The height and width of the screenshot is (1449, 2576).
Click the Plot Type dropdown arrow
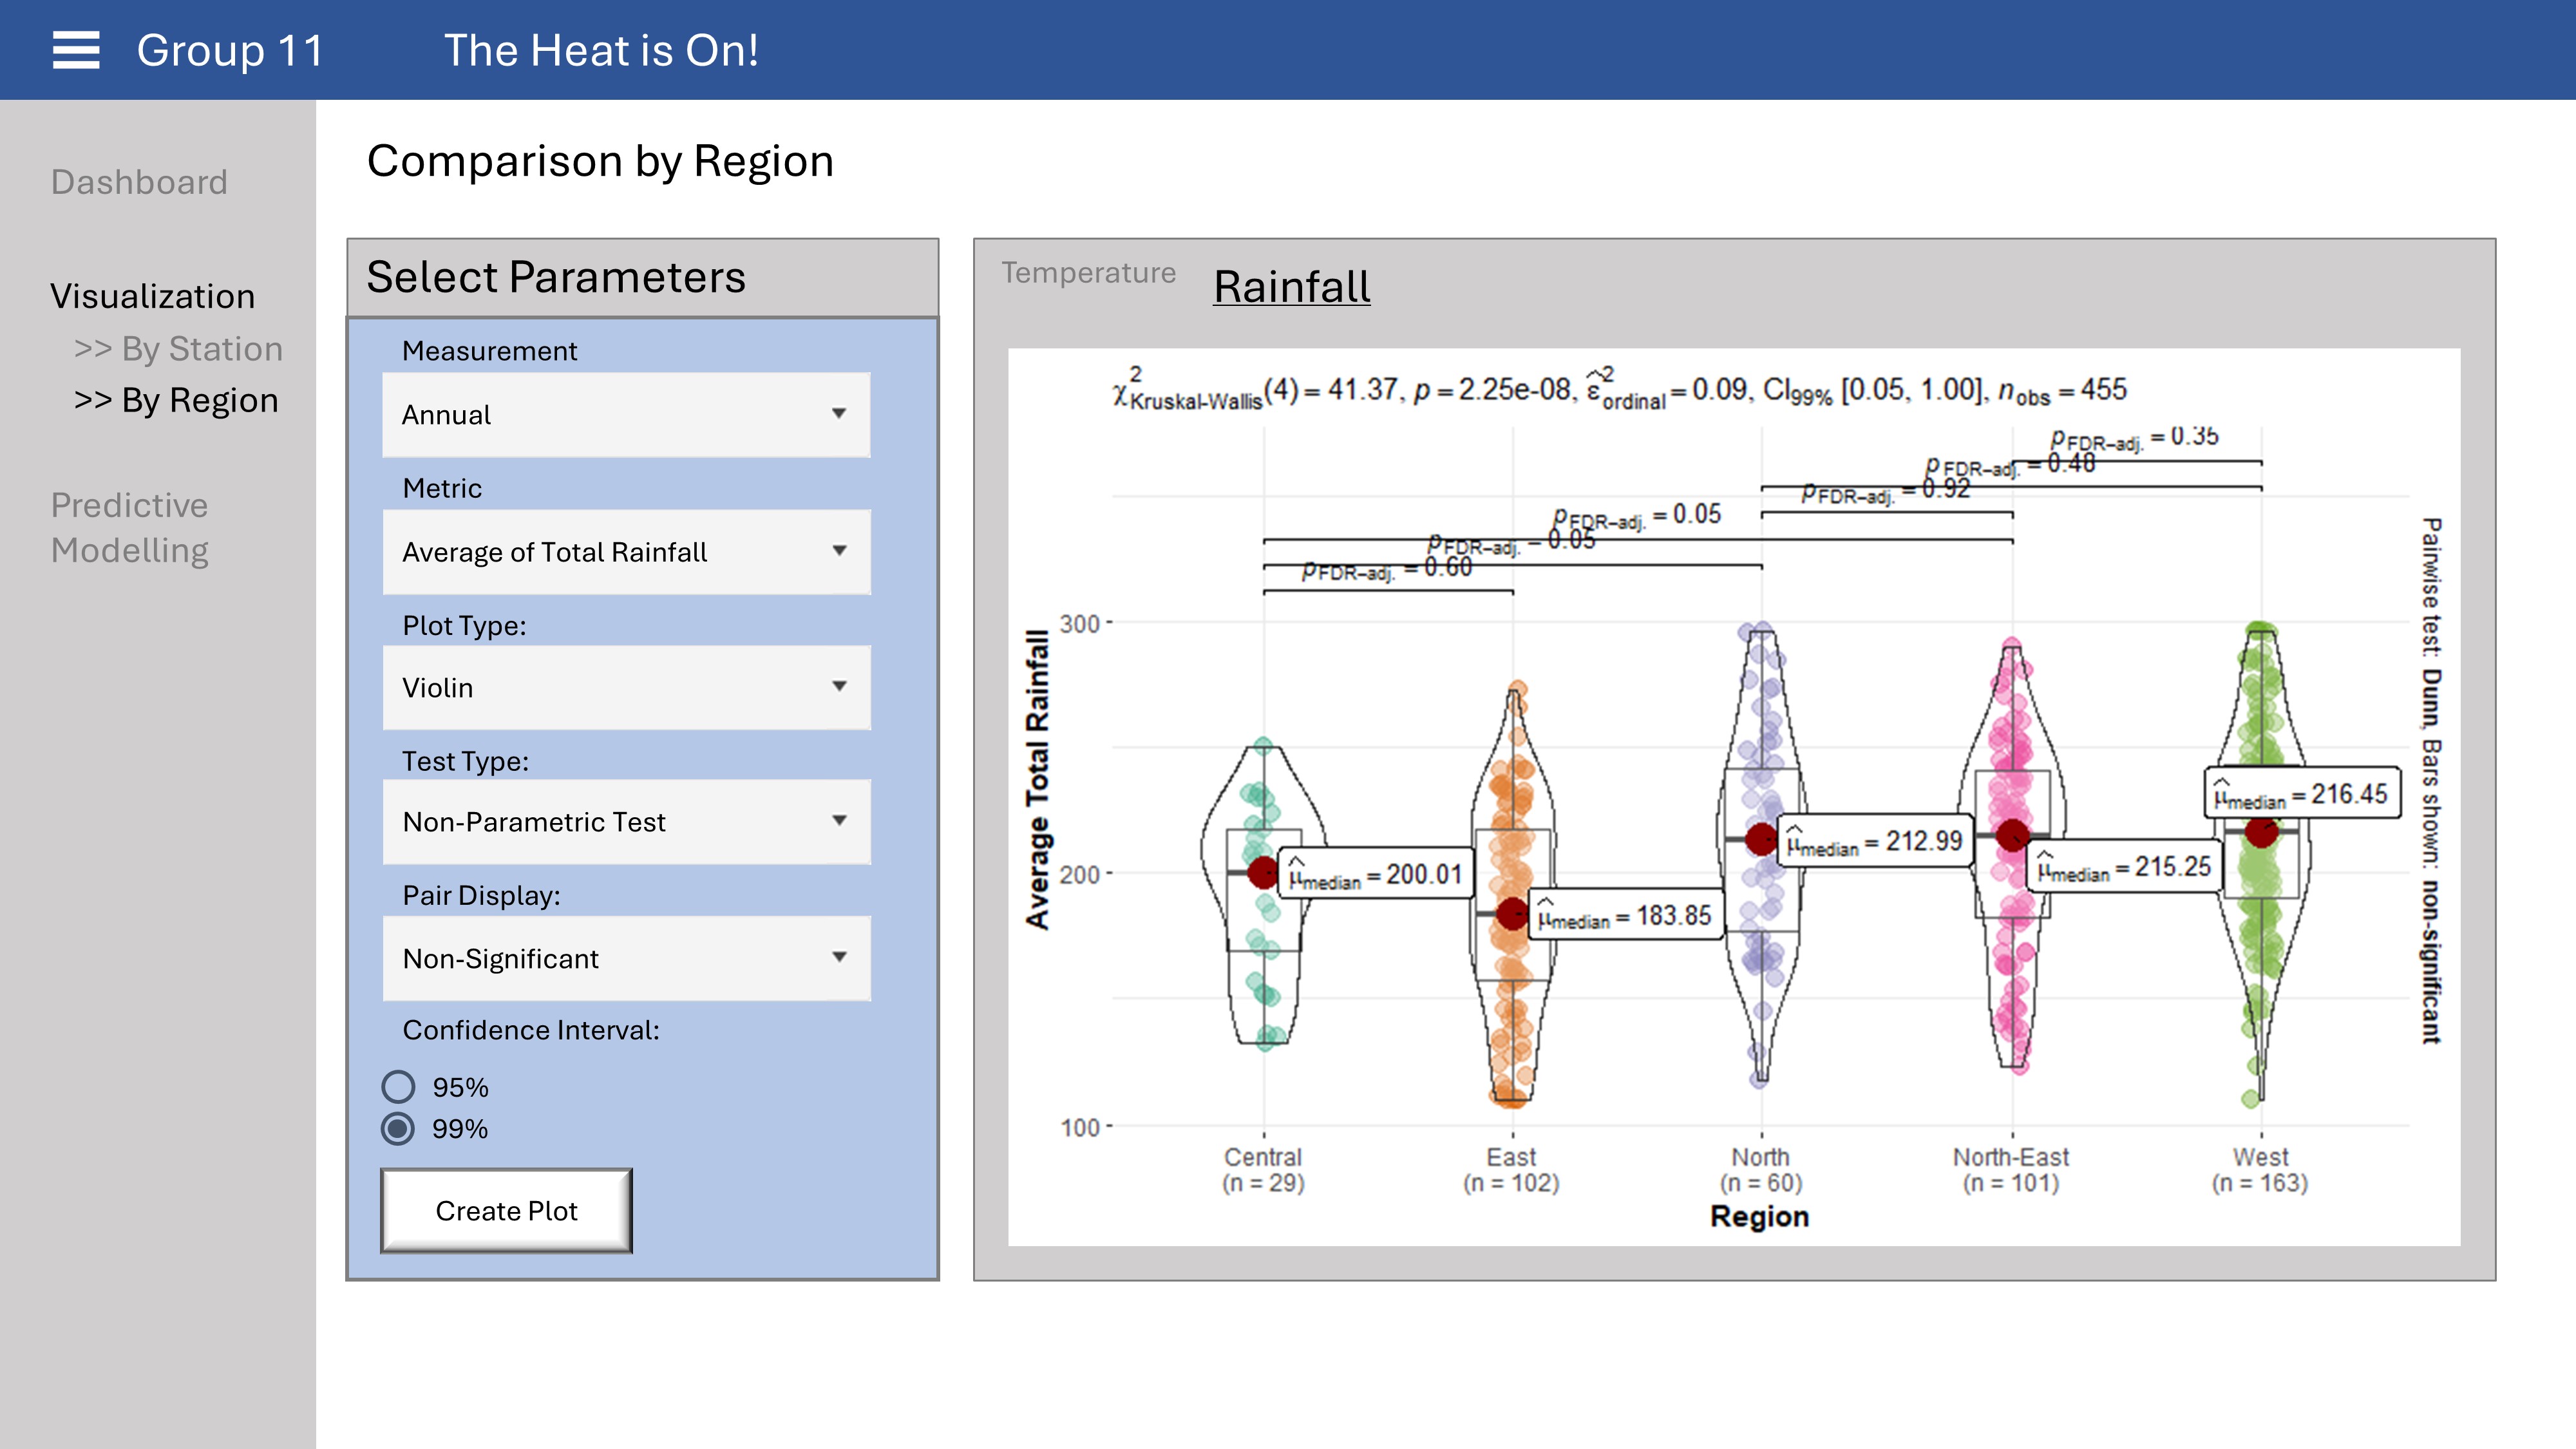[839, 687]
